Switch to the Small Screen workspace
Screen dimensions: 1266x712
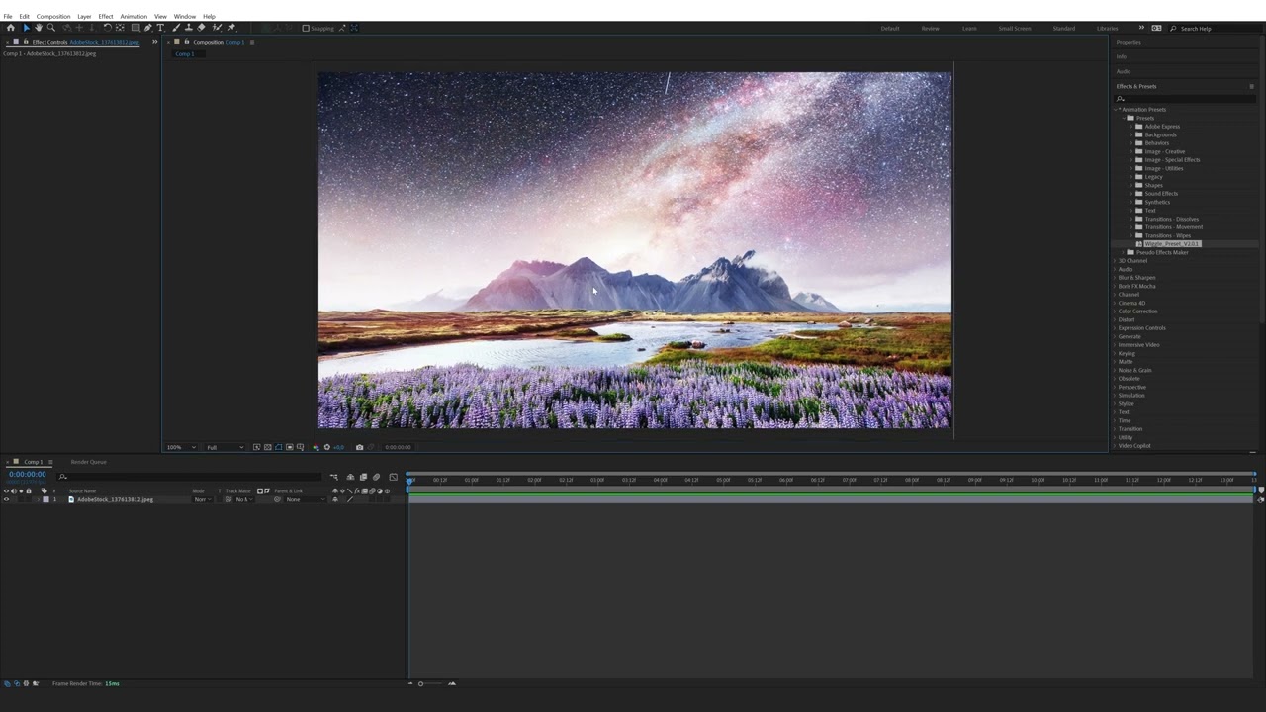click(1015, 28)
